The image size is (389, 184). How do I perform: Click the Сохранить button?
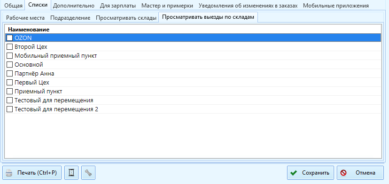pos(311,173)
